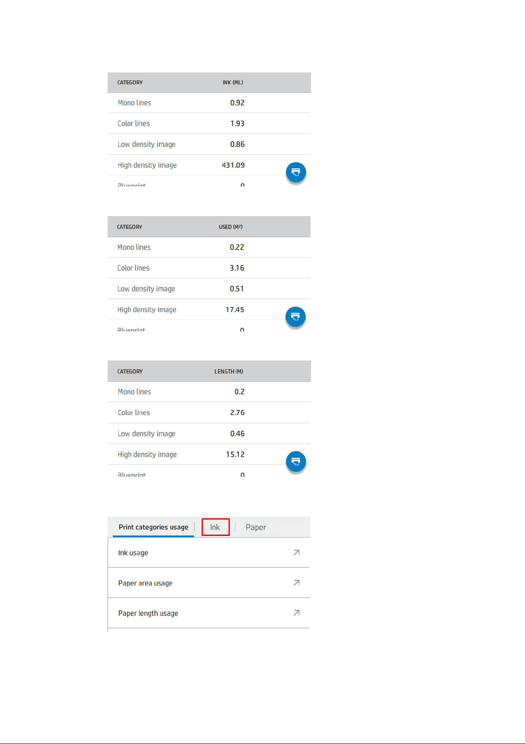Click the print button in ink table
Screen dimensions: 525x744
tap(296, 172)
